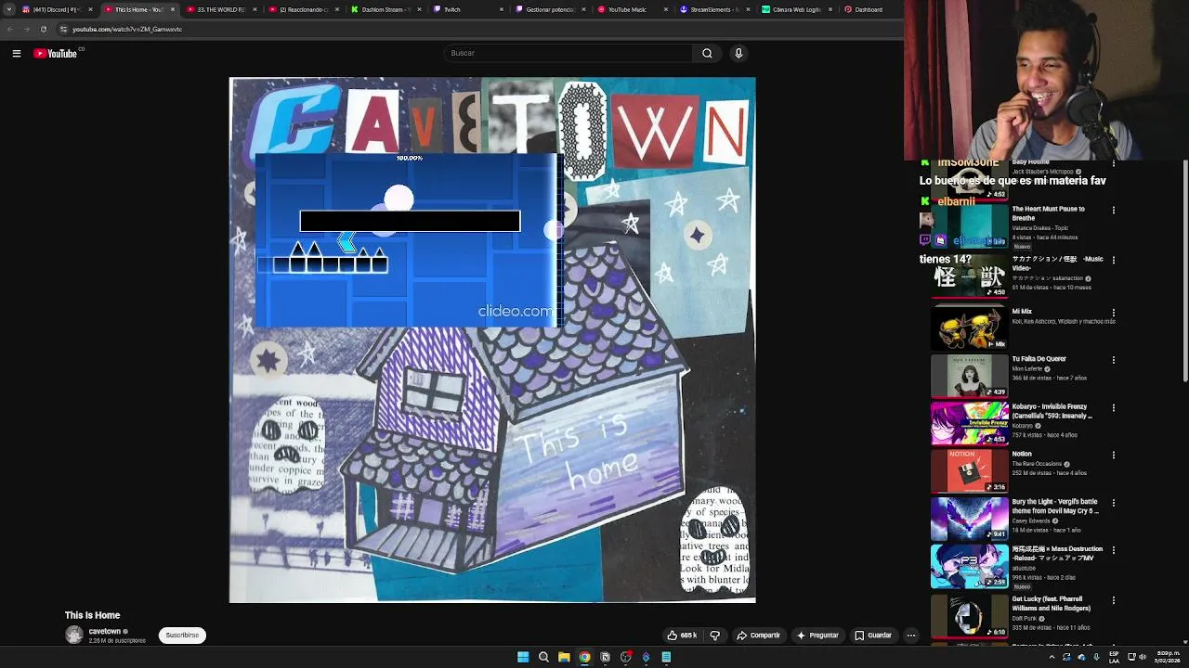Open the Tu Falta De Querer thumbnail
Image resolution: width=1189 pixels, height=668 pixels.
point(969,376)
